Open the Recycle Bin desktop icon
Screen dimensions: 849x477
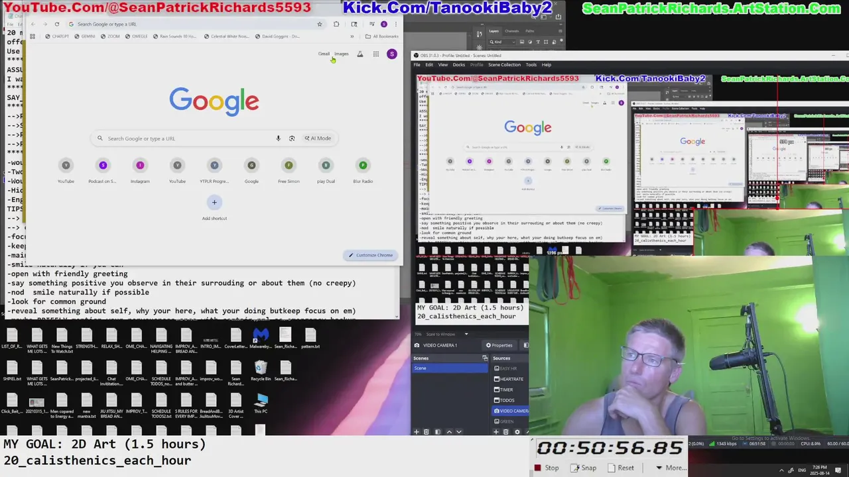(261, 370)
